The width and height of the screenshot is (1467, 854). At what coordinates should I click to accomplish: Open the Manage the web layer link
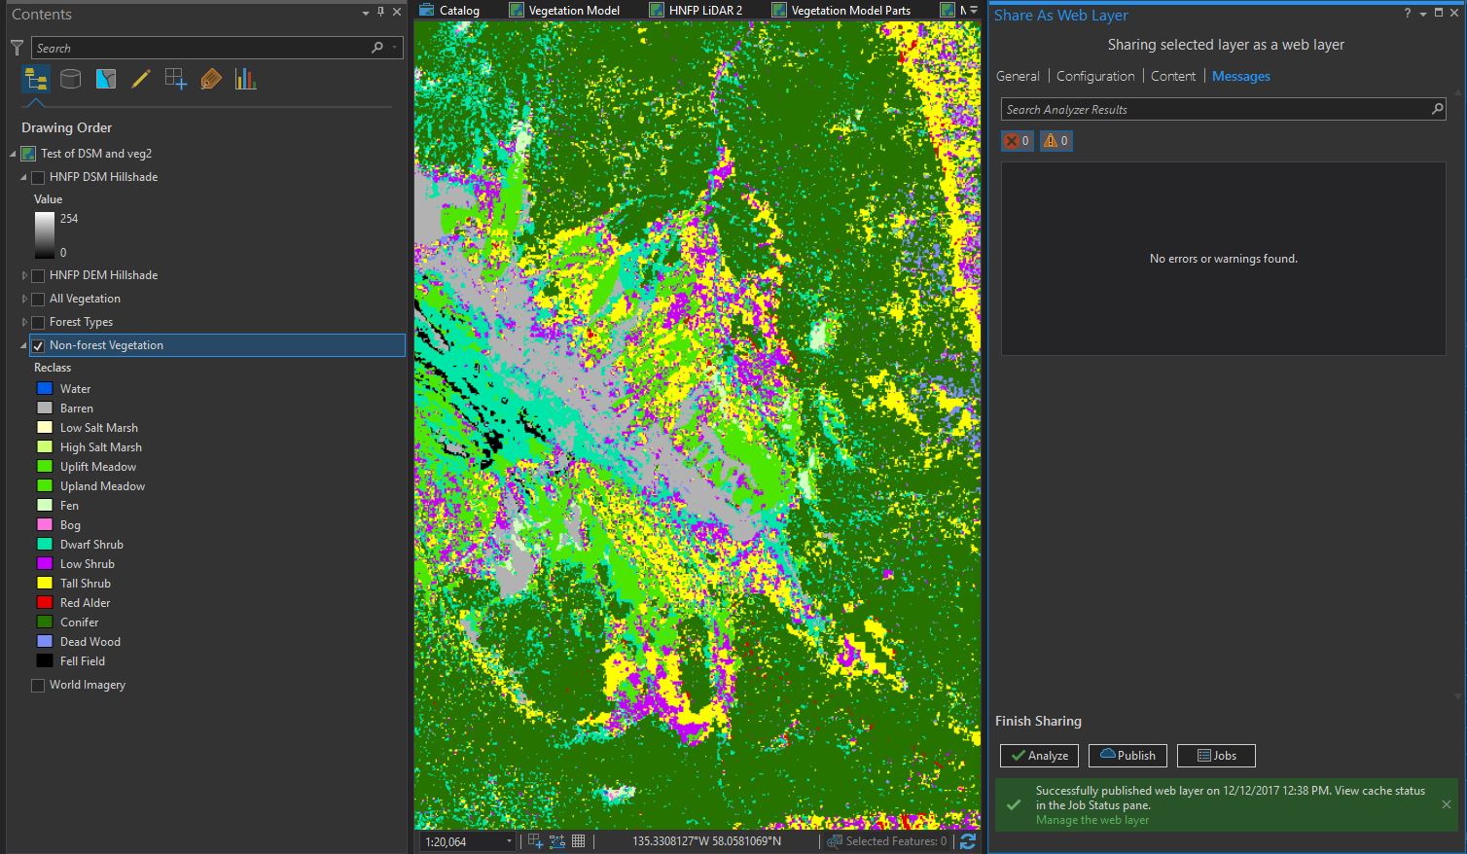coord(1091,820)
